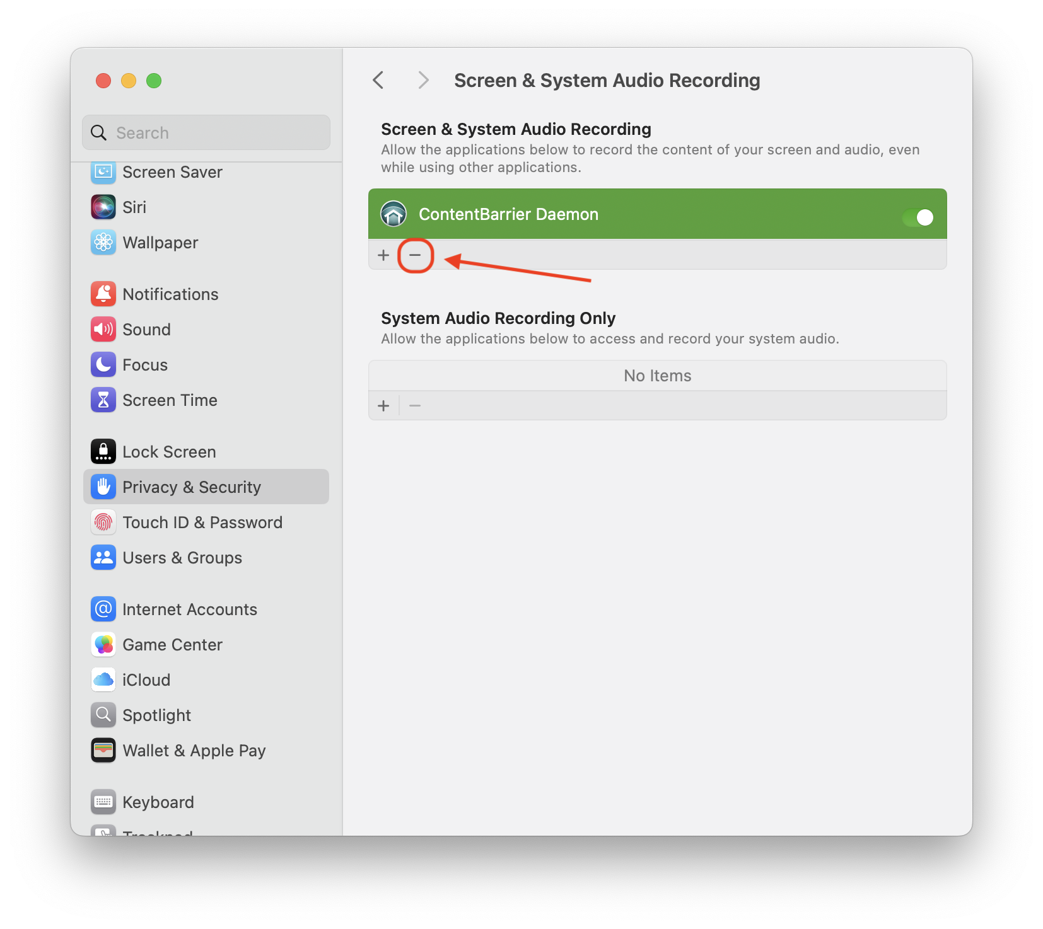1043x929 pixels.
Task: Open Touch ID & Password settings
Action: click(202, 522)
